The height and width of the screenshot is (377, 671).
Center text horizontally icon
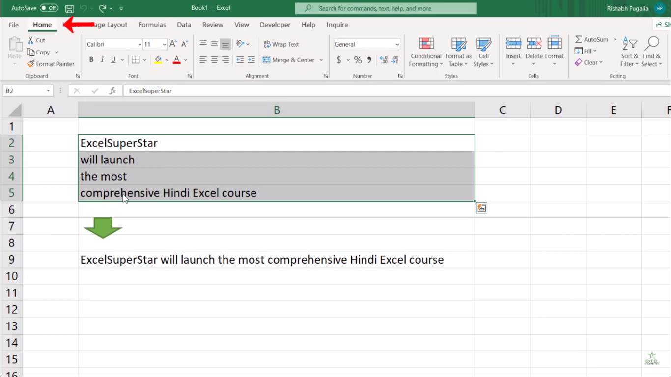[x=214, y=60]
